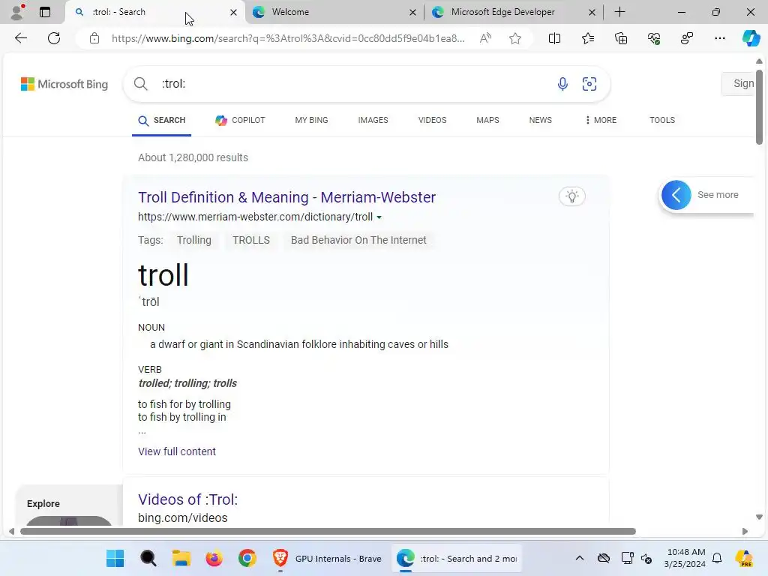Open Videos of :Trol: result

click(x=187, y=499)
